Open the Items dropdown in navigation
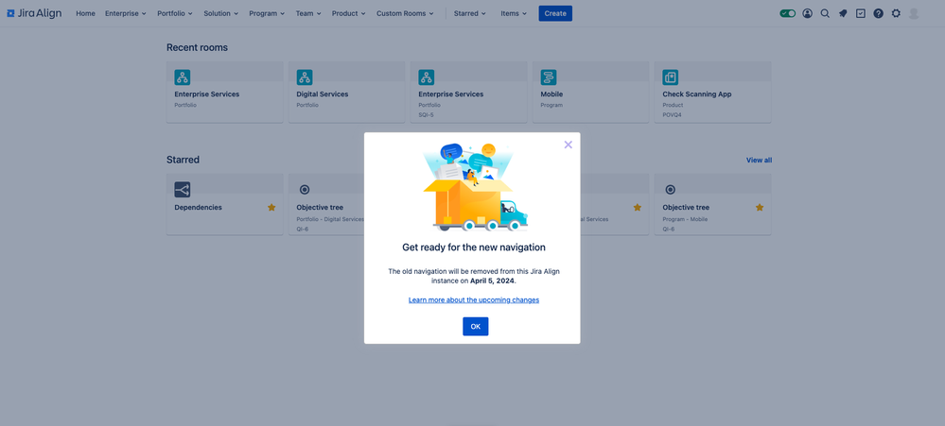945x426 pixels. 514,13
